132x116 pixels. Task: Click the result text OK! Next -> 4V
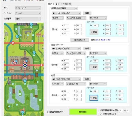point(103,40)
